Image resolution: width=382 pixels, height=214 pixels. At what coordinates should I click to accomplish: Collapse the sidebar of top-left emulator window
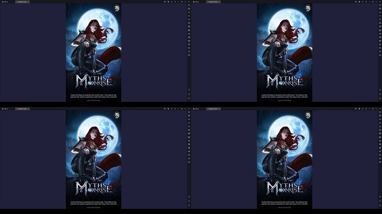pyautogui.click(x=189, y=2)
